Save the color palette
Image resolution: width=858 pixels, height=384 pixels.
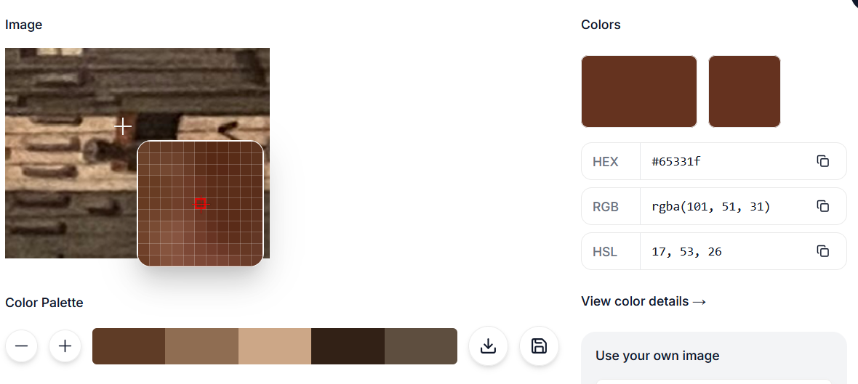click(x=539, y=346)
